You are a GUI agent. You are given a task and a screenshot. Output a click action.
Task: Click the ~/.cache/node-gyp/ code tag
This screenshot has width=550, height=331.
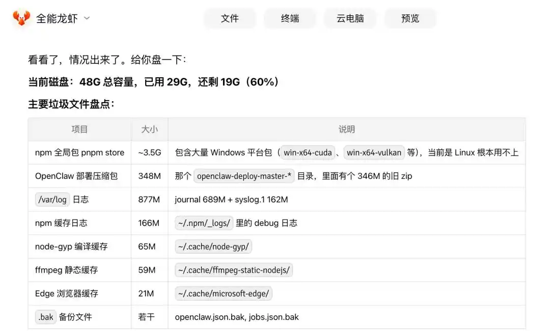pyautogui.click(x=213, y=247)
